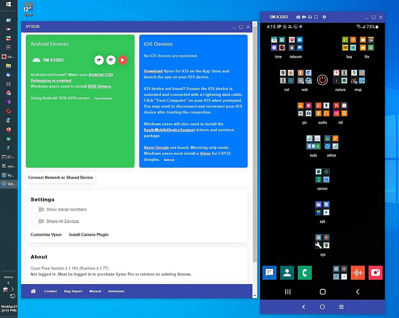399x318 pixels.
Task: Start screen recording in SM A326U window
Action: 304,17
